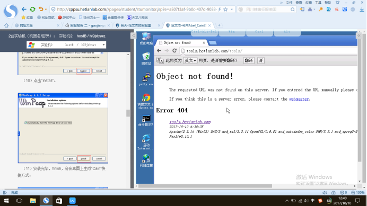Click the Internet Explorer launch desktop icon
This screenshot has width=367, height=206.
click(x=145, y=142)
